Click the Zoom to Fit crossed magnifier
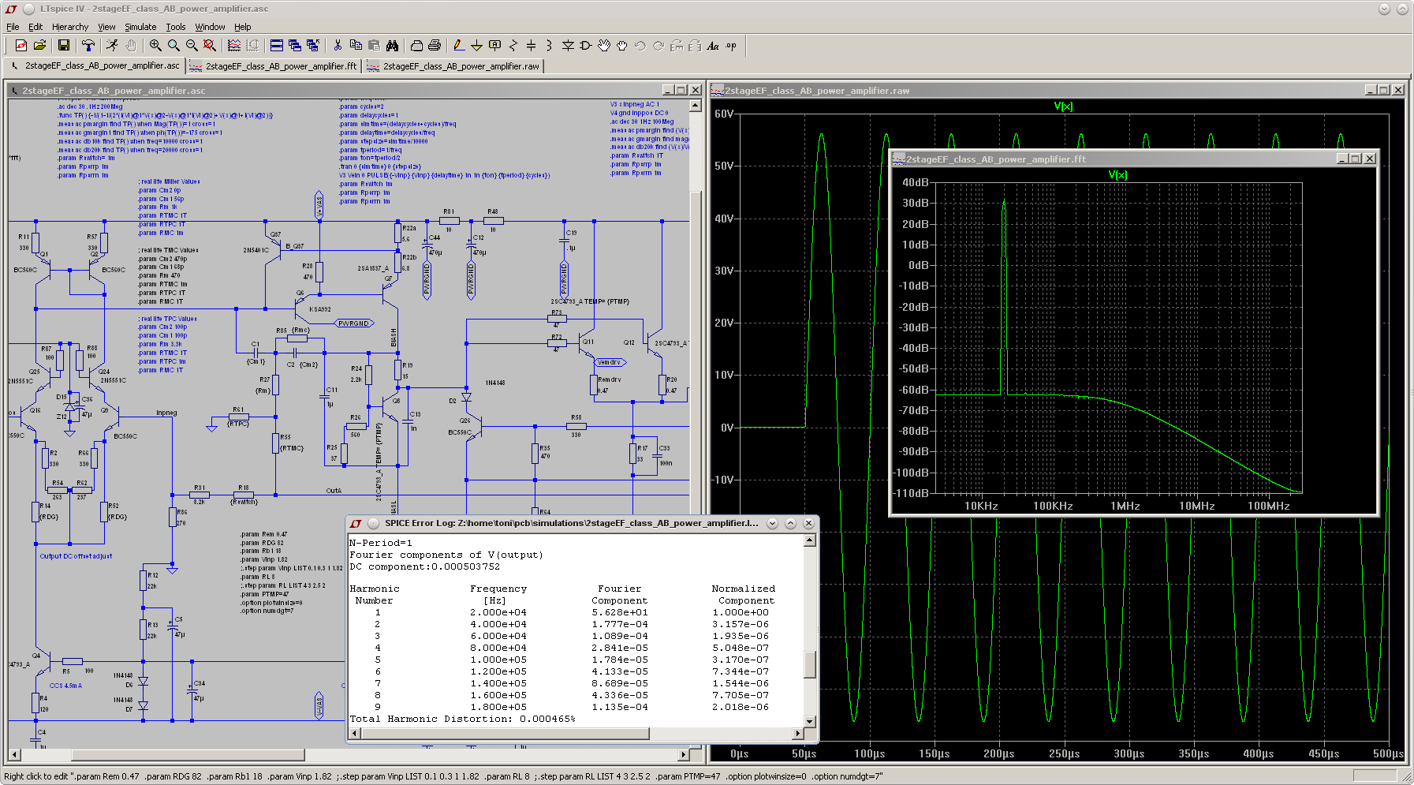Screen dimensions: 1414x785 pyautogui.click(x=210, y=46)
